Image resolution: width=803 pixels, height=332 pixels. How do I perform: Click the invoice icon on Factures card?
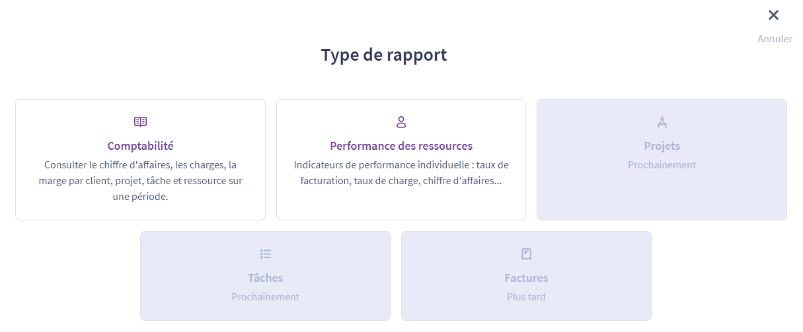tap(526, 254)
